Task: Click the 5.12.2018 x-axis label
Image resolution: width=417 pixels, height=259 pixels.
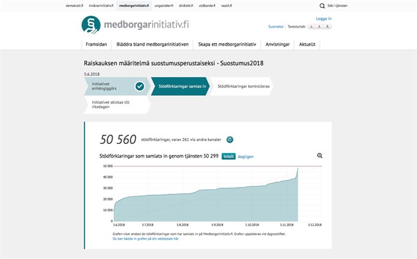Action: (x=315, y=225)
